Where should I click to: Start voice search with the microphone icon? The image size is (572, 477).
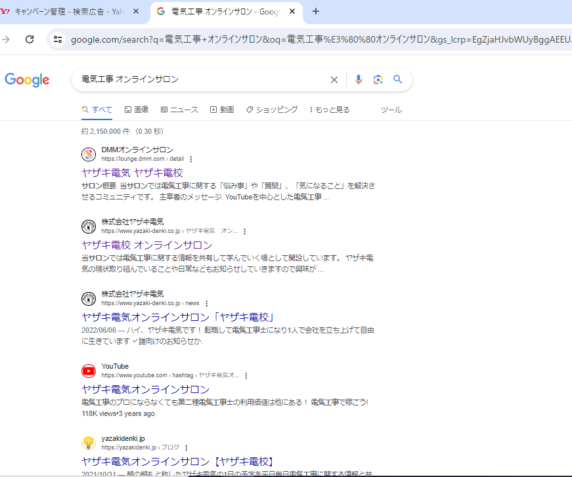(358, 79)
